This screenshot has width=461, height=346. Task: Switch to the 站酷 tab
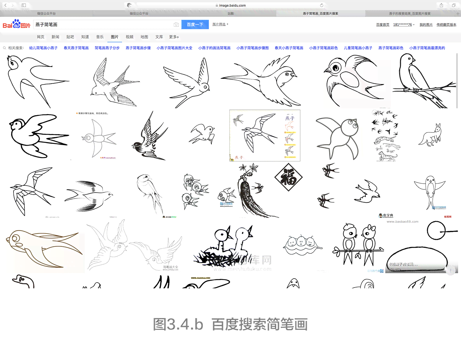point(231,14)
